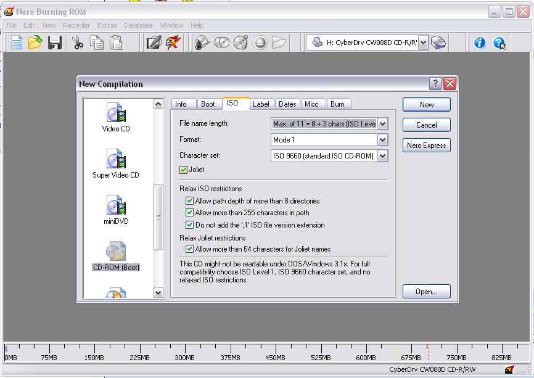Click the Choose Recorder drive icon
The height and width of the screenshot is (378, 534).
point(438,43)
